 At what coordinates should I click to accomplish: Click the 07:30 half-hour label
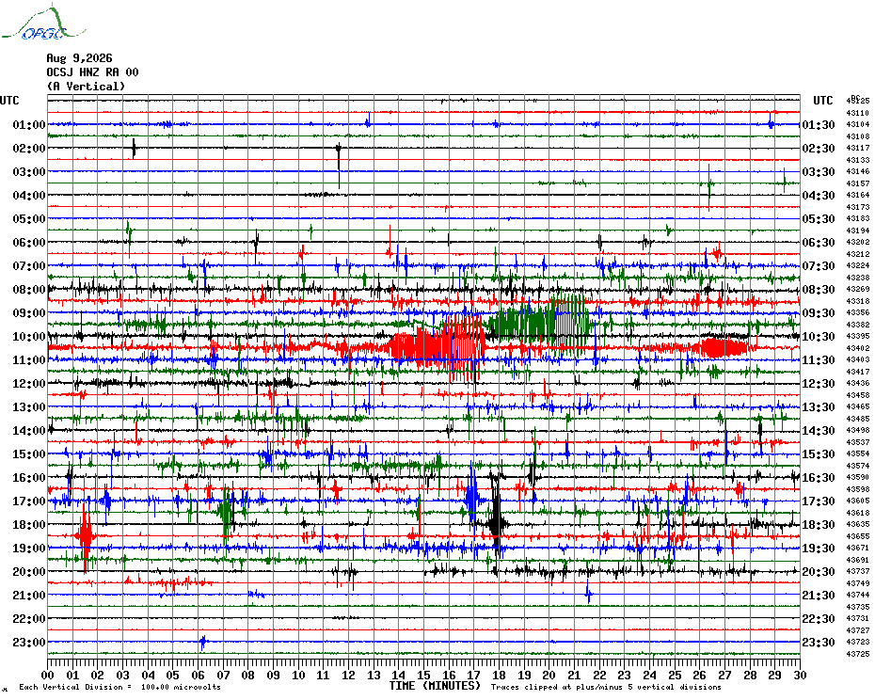[819, 265]
